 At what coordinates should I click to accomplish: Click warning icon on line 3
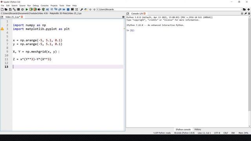(2, 29)
